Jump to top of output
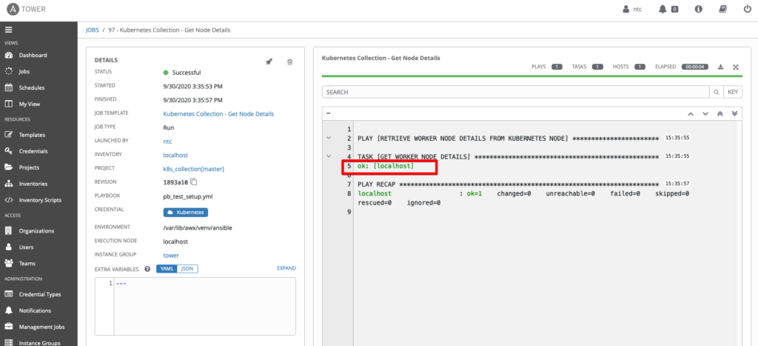758x346 pixels. (720, 113)
